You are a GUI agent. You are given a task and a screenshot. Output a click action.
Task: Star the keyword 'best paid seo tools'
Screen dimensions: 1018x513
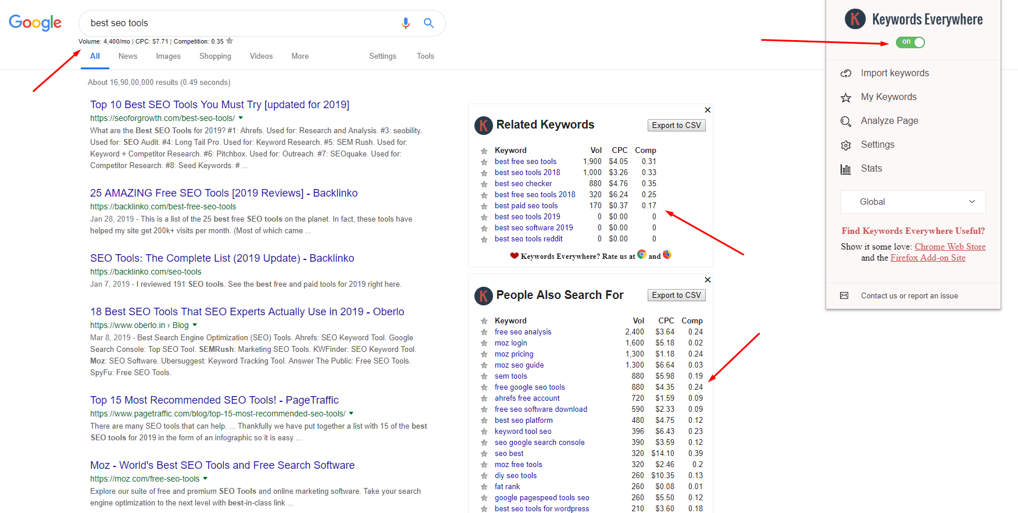pyautogui.click(x=484, y=206)
